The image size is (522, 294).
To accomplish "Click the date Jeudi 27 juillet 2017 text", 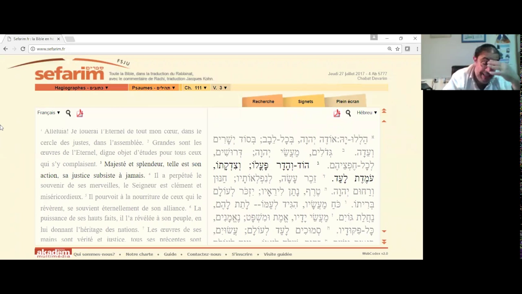I will pos(357,74).
